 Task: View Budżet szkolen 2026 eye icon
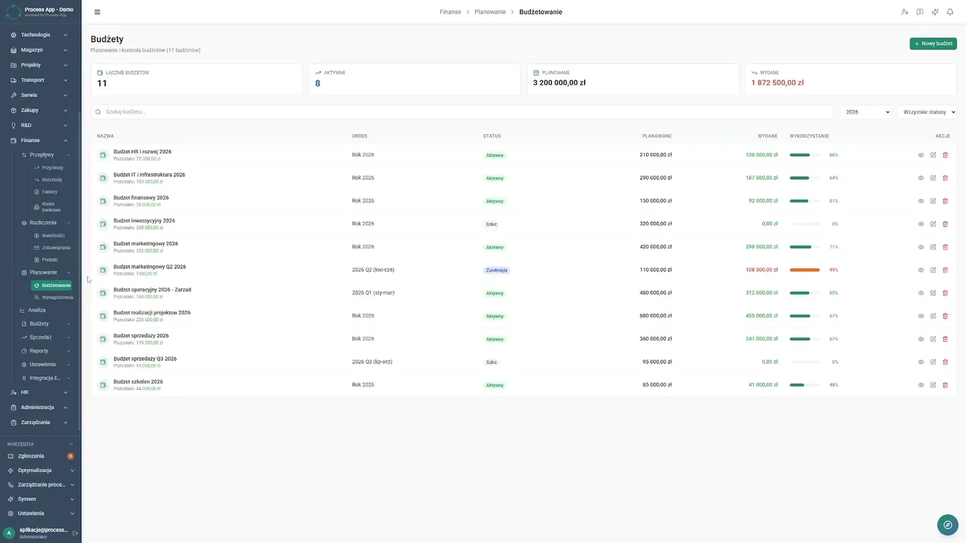(x=921, y=385)
